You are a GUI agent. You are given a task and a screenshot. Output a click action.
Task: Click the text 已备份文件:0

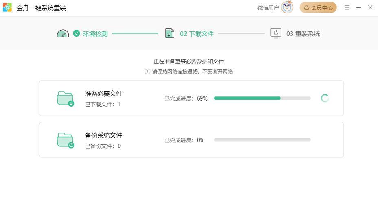tap(103, 146)
